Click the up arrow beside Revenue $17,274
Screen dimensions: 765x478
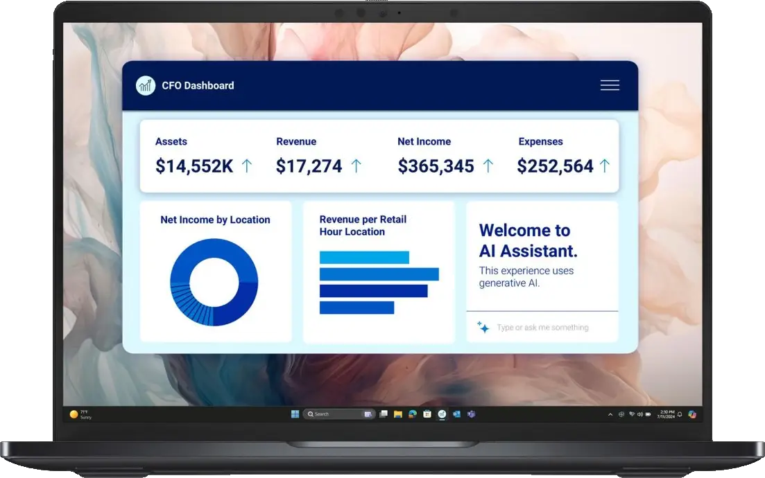(356, 166)
